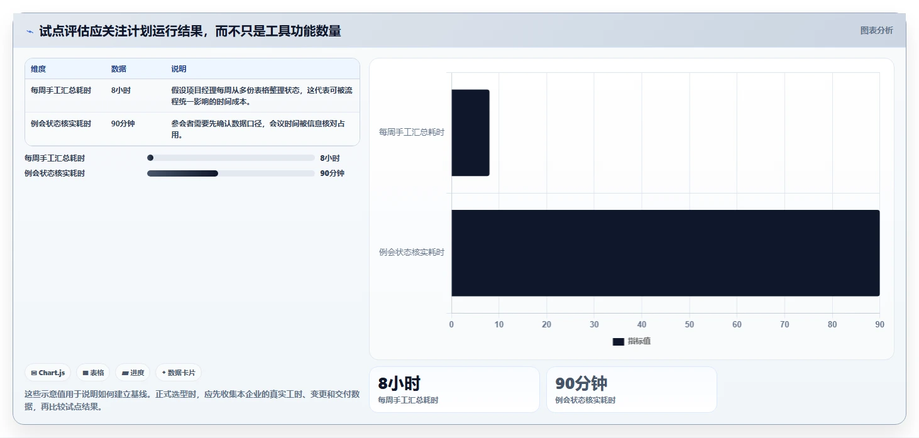Open the 8小时 data card
919x438 pixels.
coord(454,390)
